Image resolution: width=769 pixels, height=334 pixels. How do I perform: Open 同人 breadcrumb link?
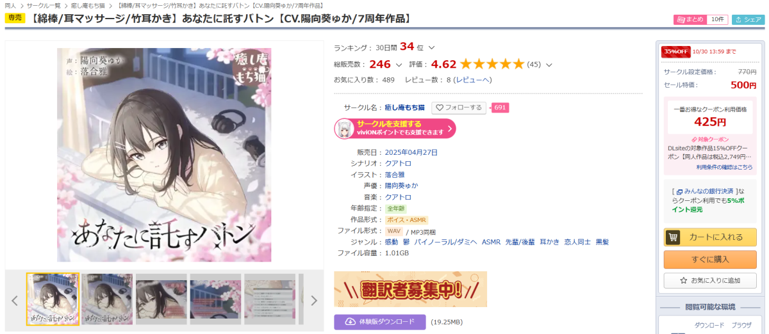click(10, 5)
